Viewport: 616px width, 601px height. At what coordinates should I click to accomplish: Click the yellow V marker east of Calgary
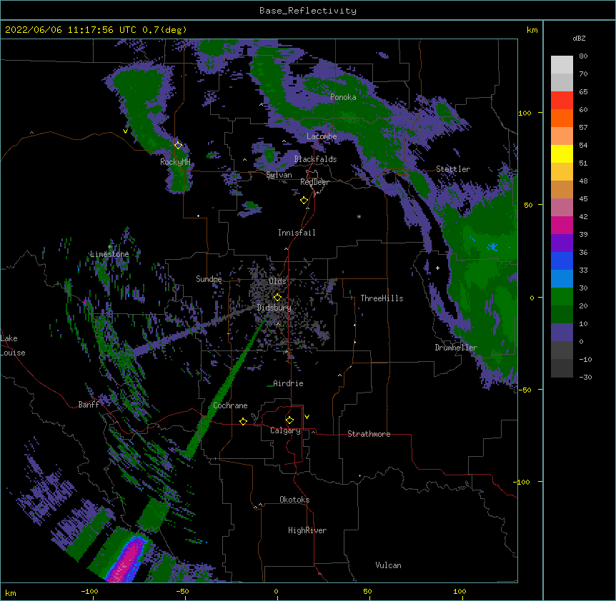pos(307,417)
